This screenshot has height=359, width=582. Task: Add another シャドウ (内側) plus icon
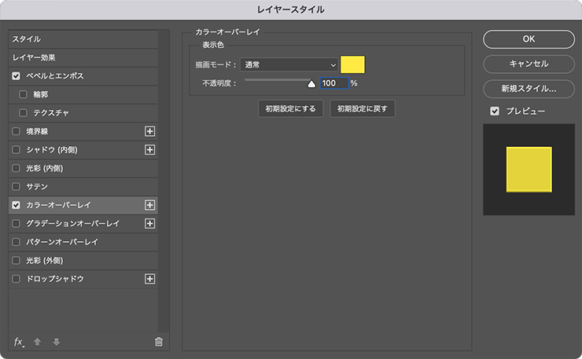coord(149,150)
